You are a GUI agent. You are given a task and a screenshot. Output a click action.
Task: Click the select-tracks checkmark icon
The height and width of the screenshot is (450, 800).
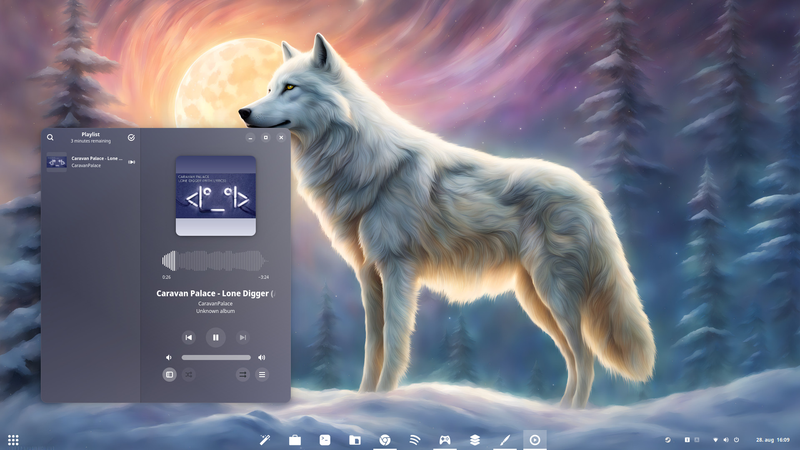[x=131, y=137]
